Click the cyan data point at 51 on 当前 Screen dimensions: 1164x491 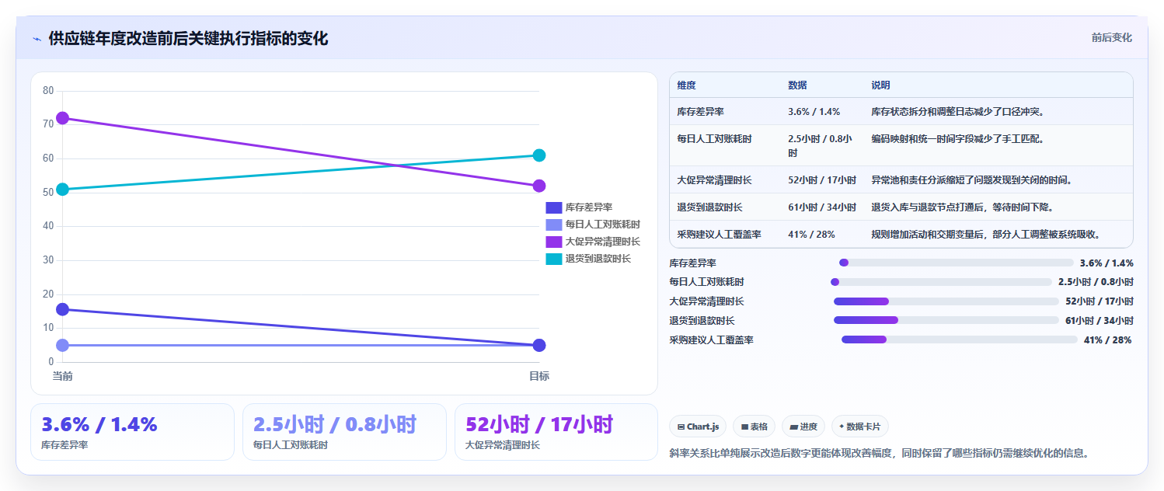coord(63,189)
